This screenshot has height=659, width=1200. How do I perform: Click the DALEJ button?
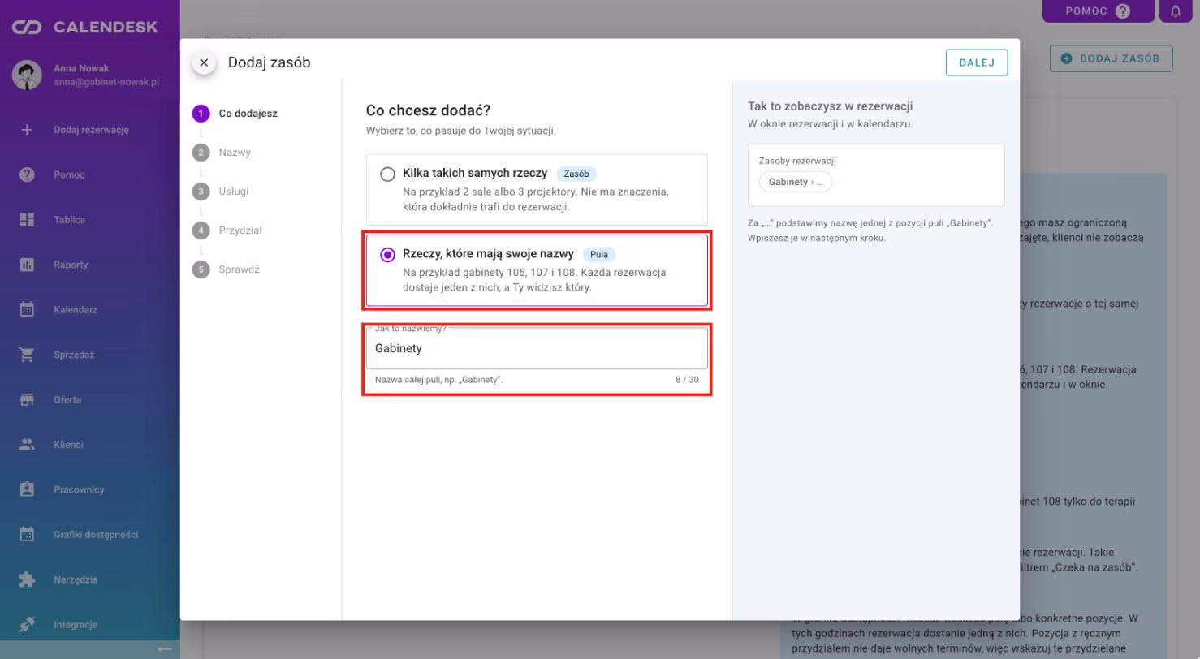[977, 63]
